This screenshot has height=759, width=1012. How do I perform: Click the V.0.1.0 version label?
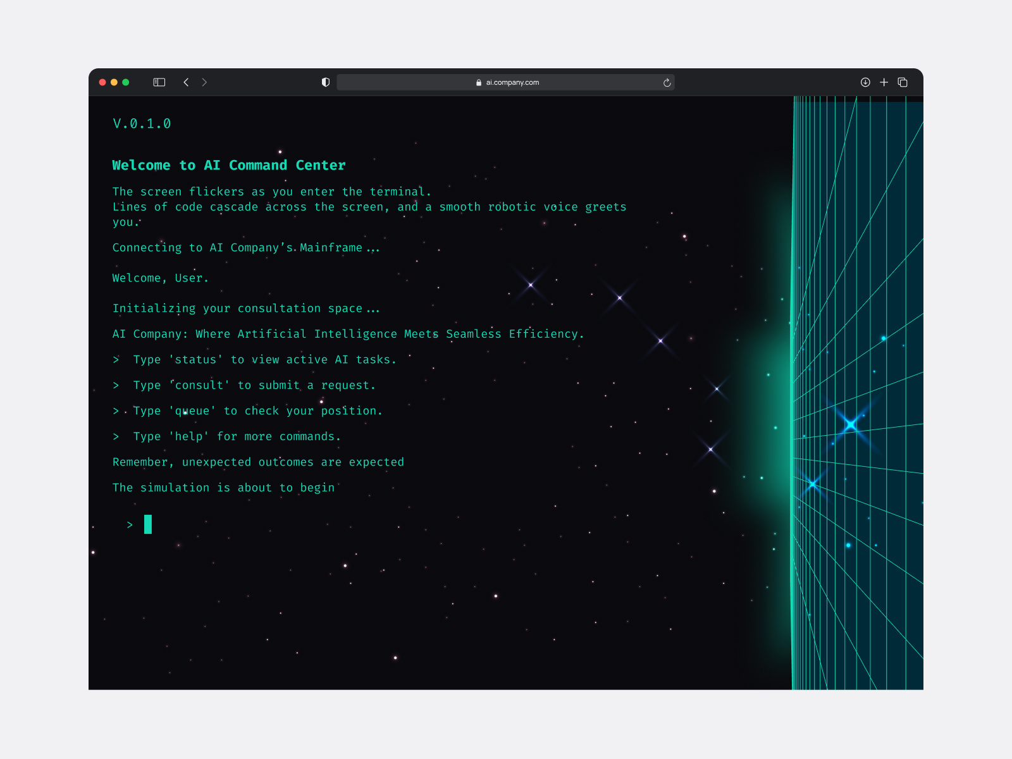(142, 124)
